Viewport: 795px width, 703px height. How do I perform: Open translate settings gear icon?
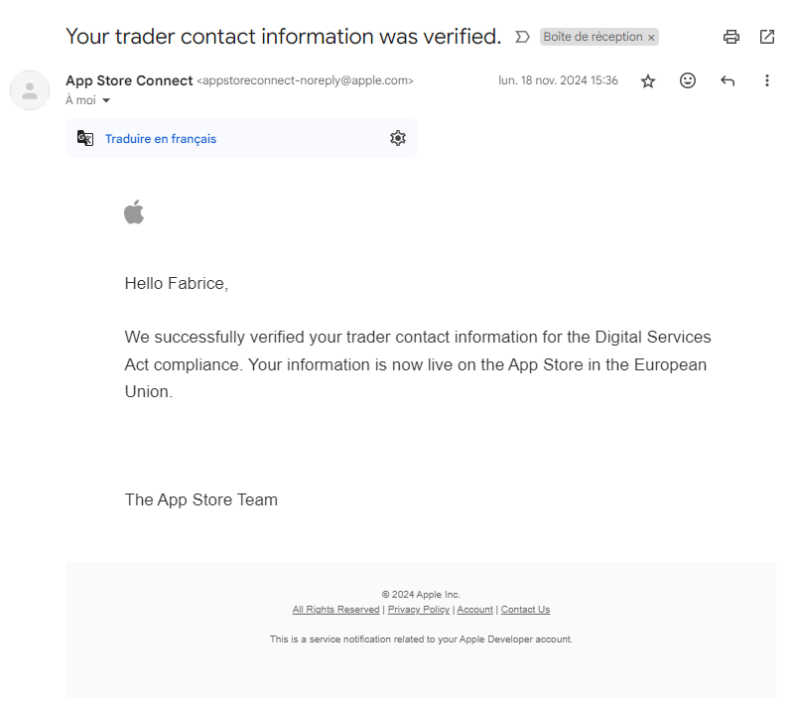(x=398, y=138)
